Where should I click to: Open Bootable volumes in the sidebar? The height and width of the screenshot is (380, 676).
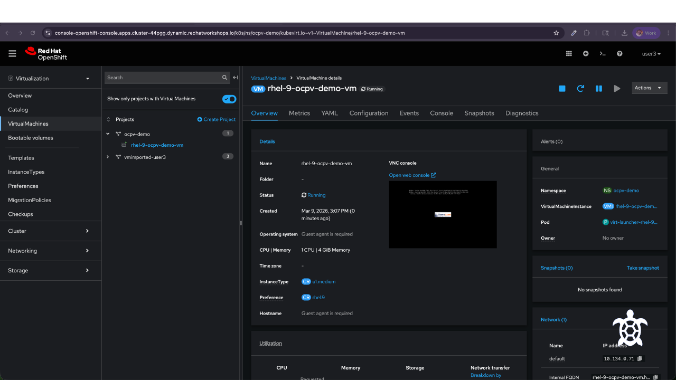pyautogui.click(x=31, y=138)
